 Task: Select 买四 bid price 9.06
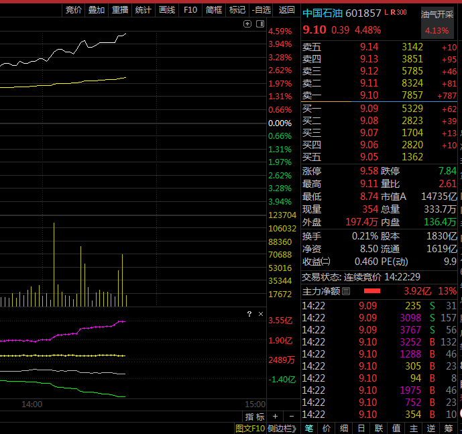point(369,145)
